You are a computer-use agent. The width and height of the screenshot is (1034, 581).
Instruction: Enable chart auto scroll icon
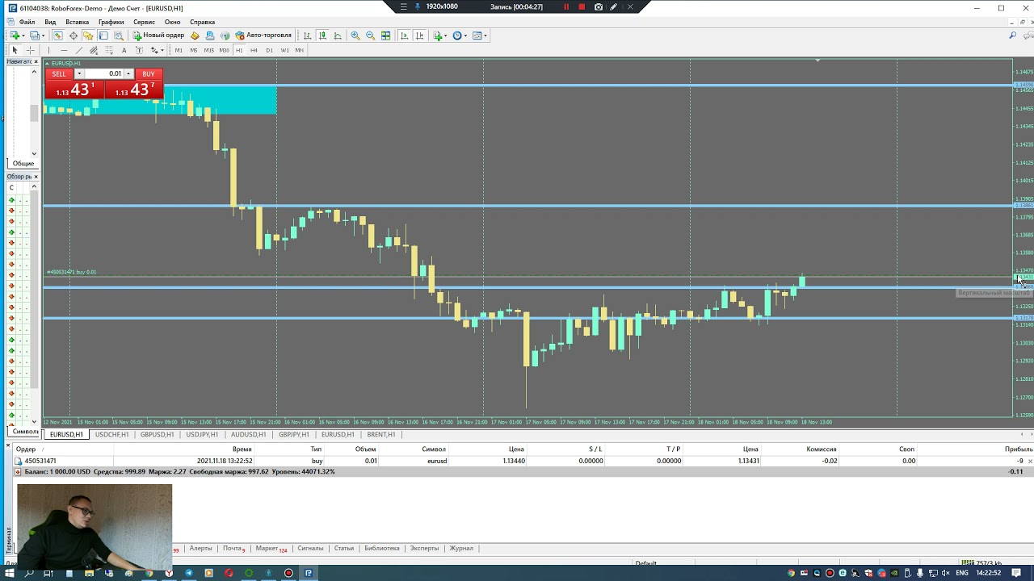(405, 36)
